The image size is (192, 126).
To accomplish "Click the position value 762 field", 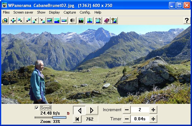I will pos(90,119).
